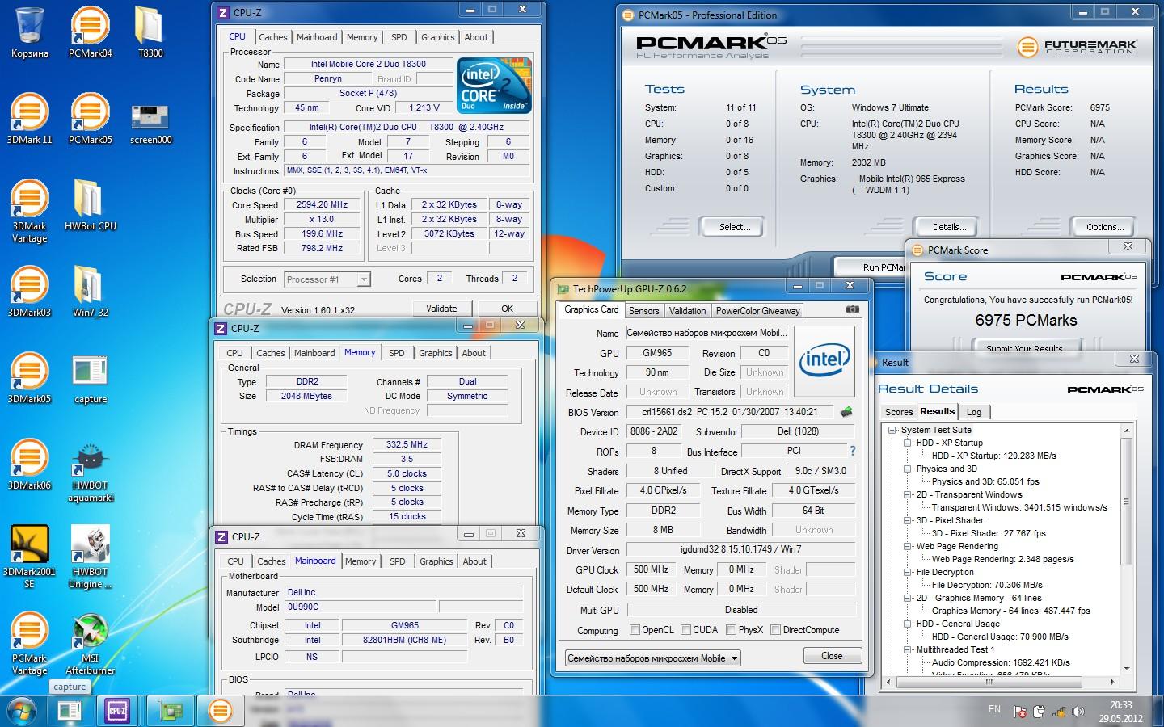Launch the 3DMark2001 SE shortcut
The height and width of the screenshot is (727, 1164).
click(30, 556)
